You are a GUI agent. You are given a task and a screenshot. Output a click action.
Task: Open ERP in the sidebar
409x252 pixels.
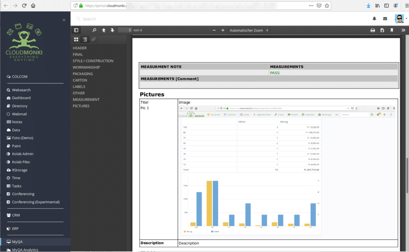point(12,229)
